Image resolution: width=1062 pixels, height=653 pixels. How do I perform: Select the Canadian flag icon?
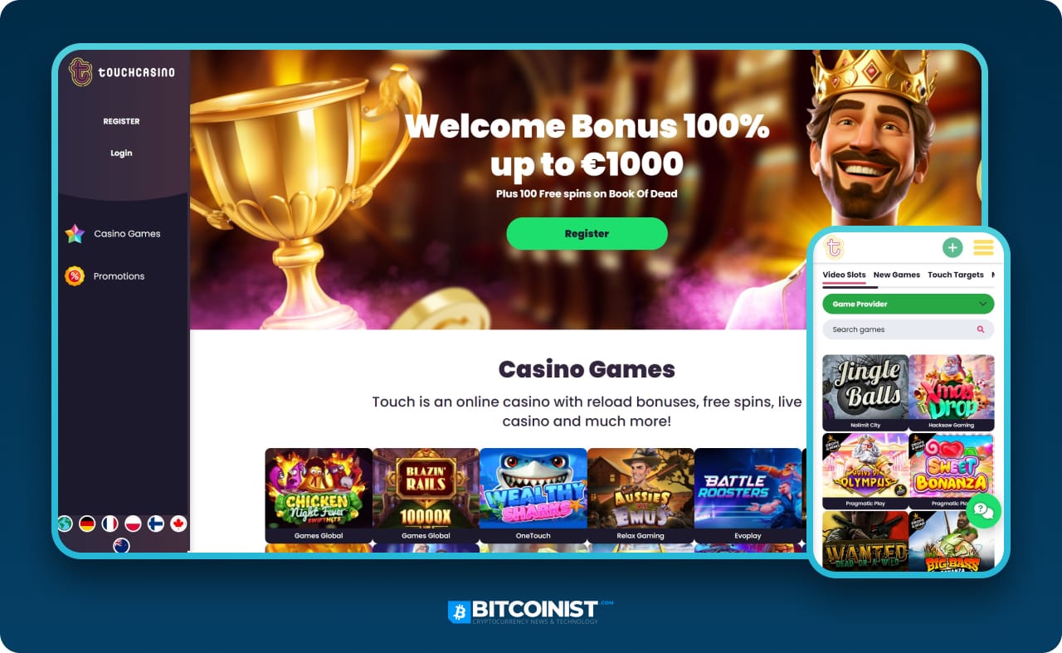point(178,524)
